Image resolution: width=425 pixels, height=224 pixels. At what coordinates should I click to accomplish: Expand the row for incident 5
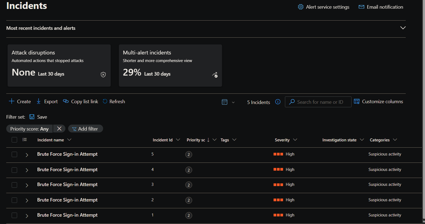(x=27, y=155)
